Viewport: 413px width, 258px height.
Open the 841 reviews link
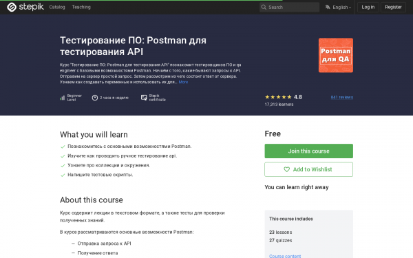pyautogui.click(x=342, y=97)
